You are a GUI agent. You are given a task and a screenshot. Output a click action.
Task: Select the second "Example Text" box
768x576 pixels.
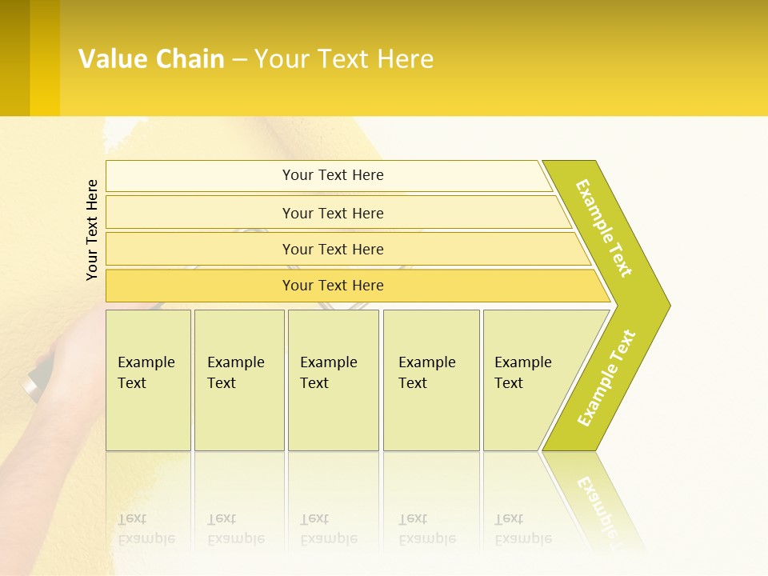(x=239, y=380)
